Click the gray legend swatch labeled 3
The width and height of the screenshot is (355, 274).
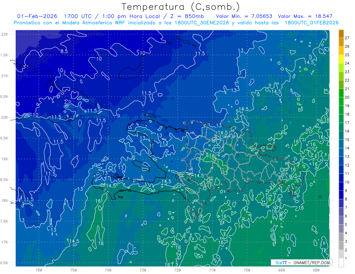tap(341, 237)
